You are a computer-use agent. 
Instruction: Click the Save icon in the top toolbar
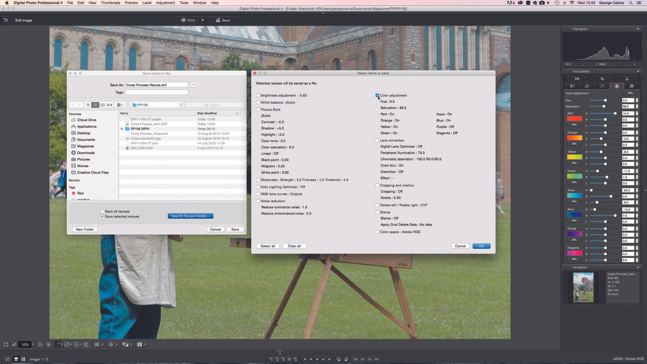point(218,20)
